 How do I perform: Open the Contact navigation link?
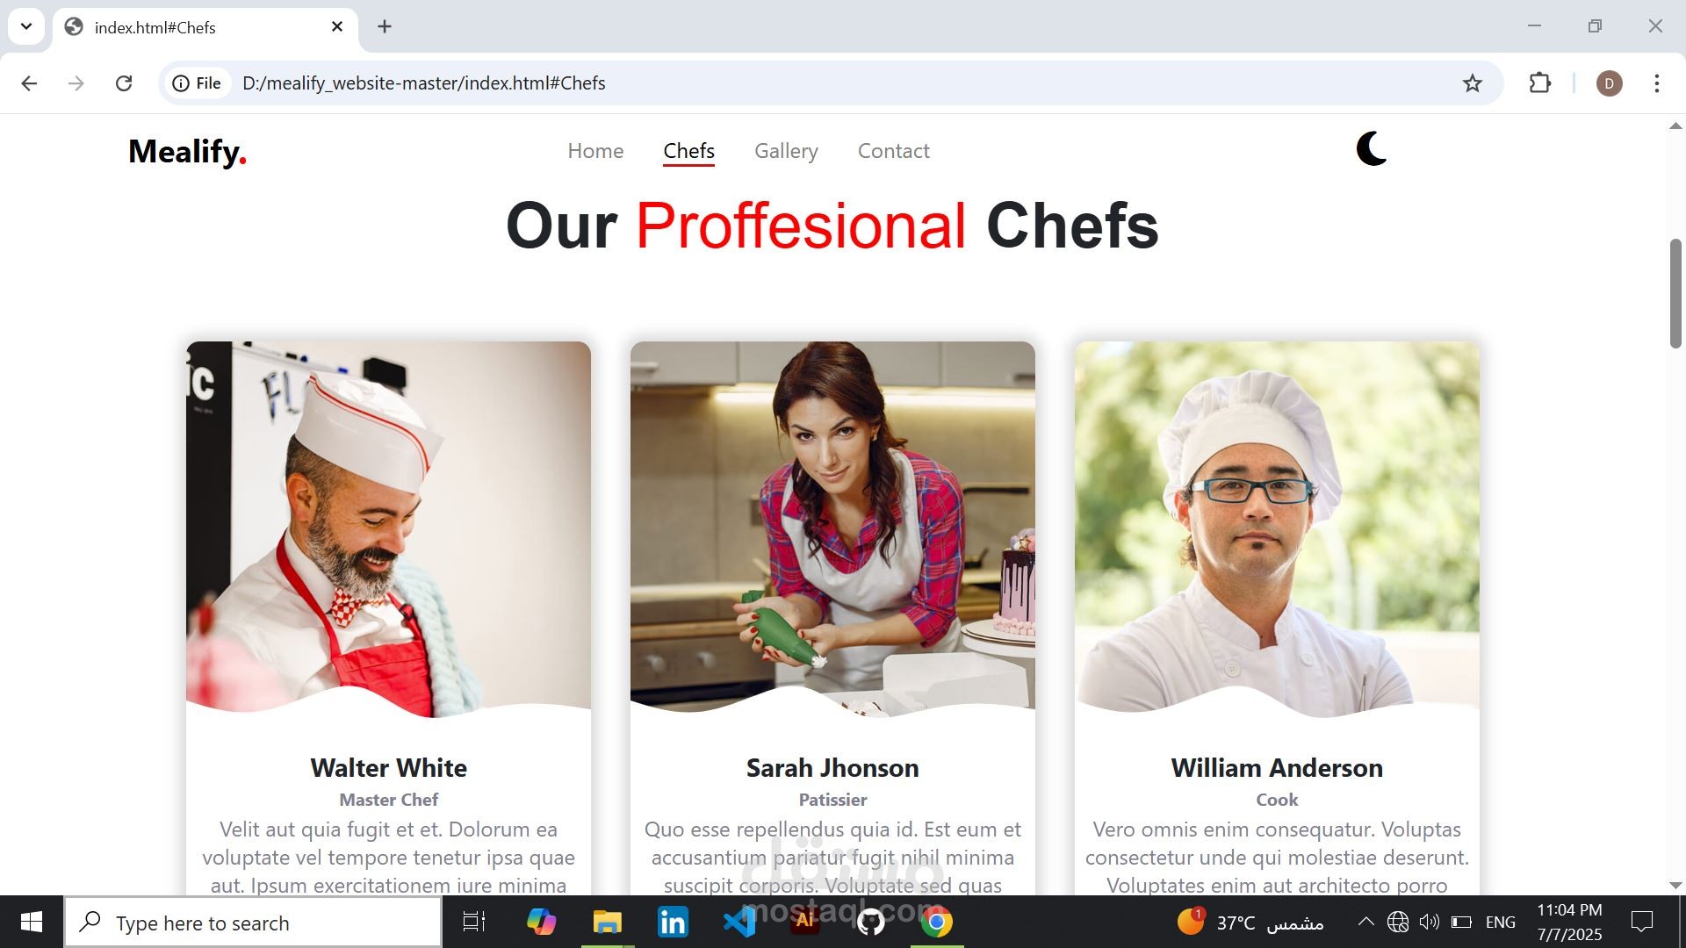point(893,151)
